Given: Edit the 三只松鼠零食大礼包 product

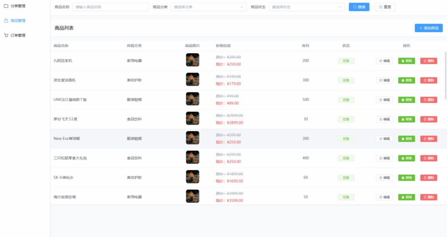Looking at the screenshot, I should point(384,158).
